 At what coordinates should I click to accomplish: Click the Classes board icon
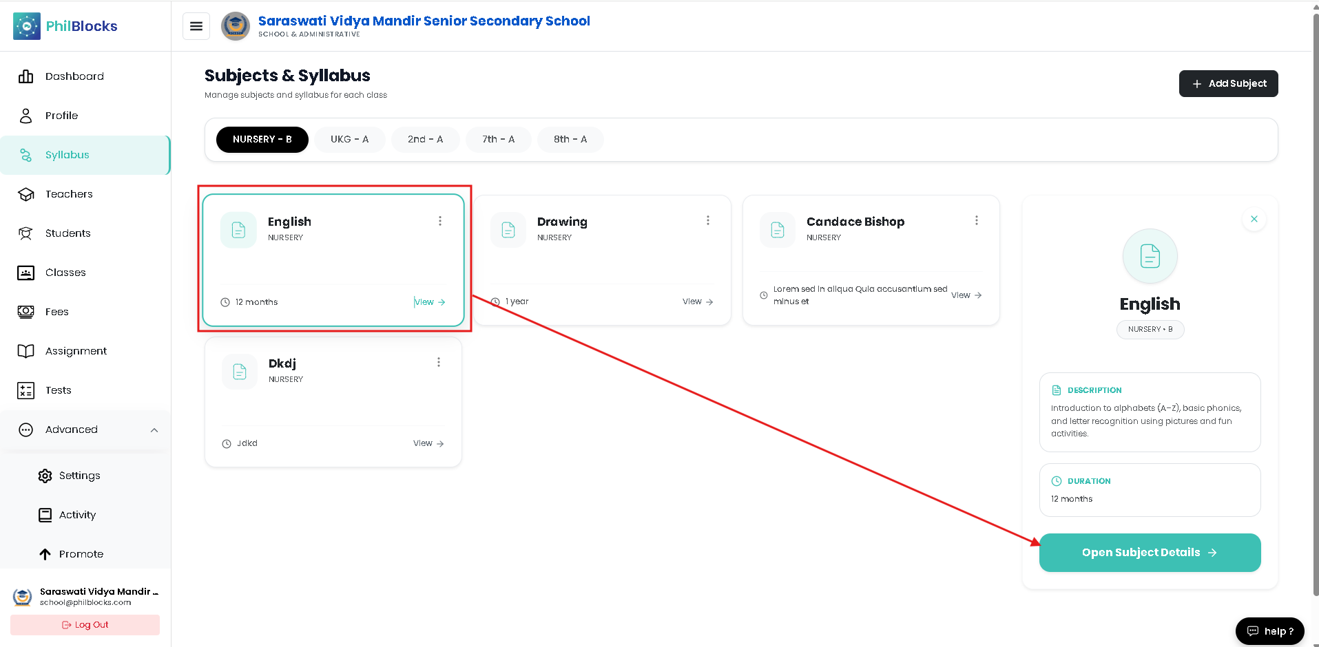point(26,273)
